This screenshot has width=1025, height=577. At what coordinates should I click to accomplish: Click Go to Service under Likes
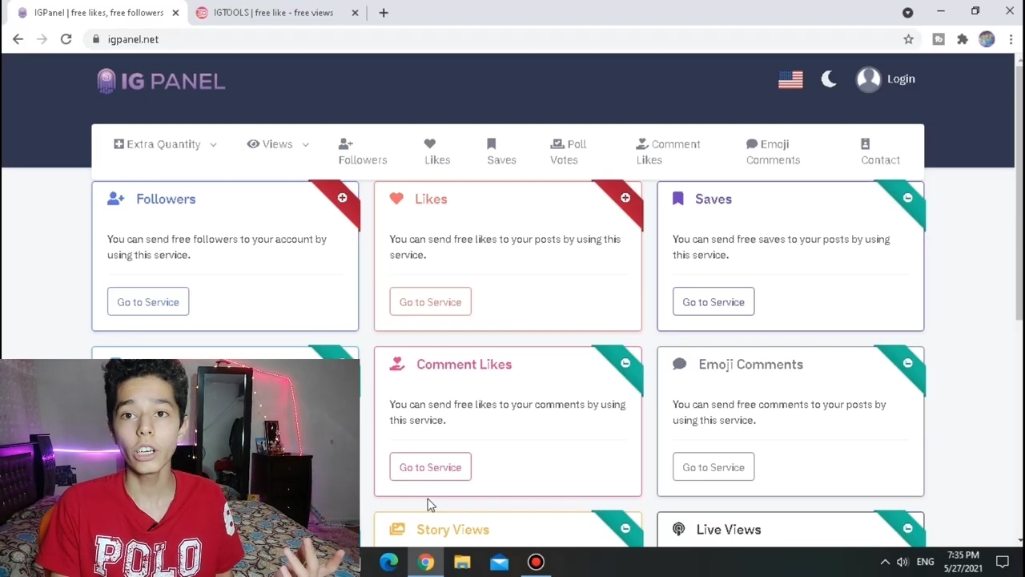pyautogui.click(x=430, y=302)
